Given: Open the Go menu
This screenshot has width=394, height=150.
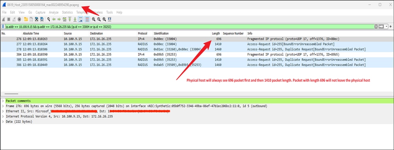Looking at the screenshot, I should [30, 12].
